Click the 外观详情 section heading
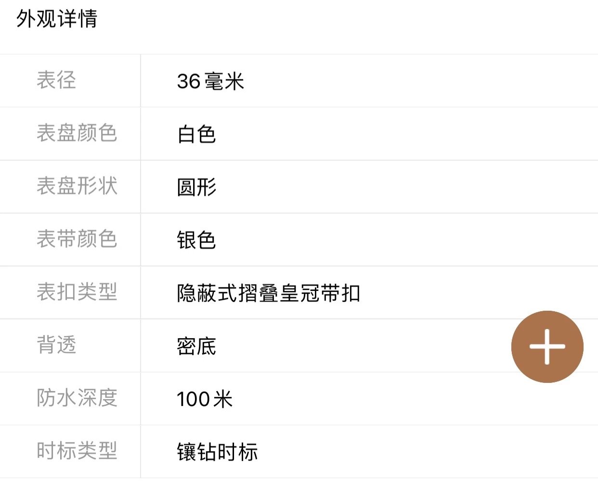Screen dimensions: 598x481 [x=57, y=19]
